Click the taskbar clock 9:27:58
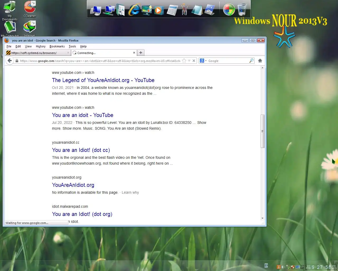338x271 pixels. tap(321, 267)
